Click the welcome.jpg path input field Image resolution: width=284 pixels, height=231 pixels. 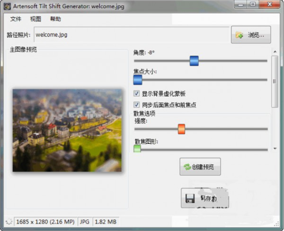pos(132,35)
